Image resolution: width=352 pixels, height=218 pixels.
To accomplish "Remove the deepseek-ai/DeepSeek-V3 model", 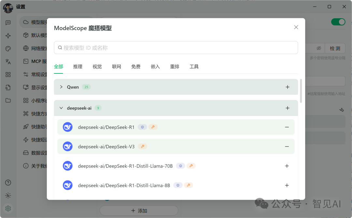I will pos(287,147).
